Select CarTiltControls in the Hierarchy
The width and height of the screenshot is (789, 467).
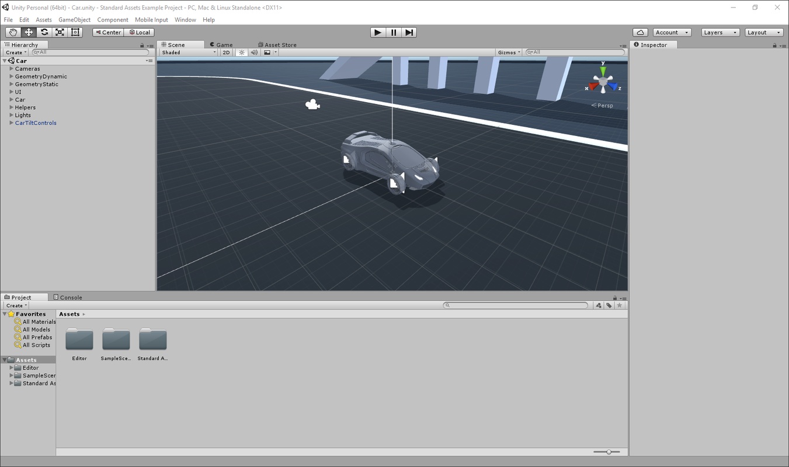(x=36, y=123)
